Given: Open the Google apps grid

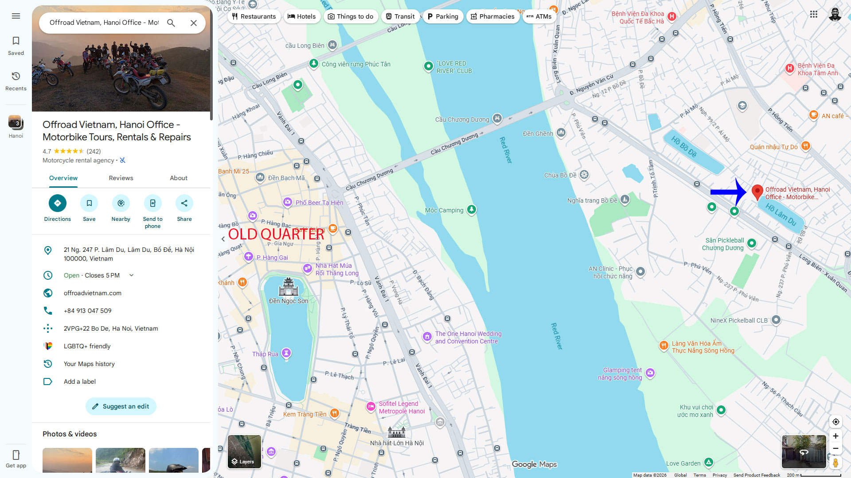Looking at the screenshot, I should pos(814,14).
